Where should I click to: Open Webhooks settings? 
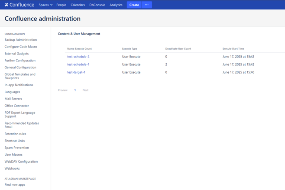(x=12, y=168)
